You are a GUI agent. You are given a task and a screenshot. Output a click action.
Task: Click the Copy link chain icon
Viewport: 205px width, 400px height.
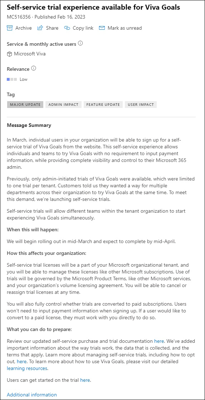67,28
